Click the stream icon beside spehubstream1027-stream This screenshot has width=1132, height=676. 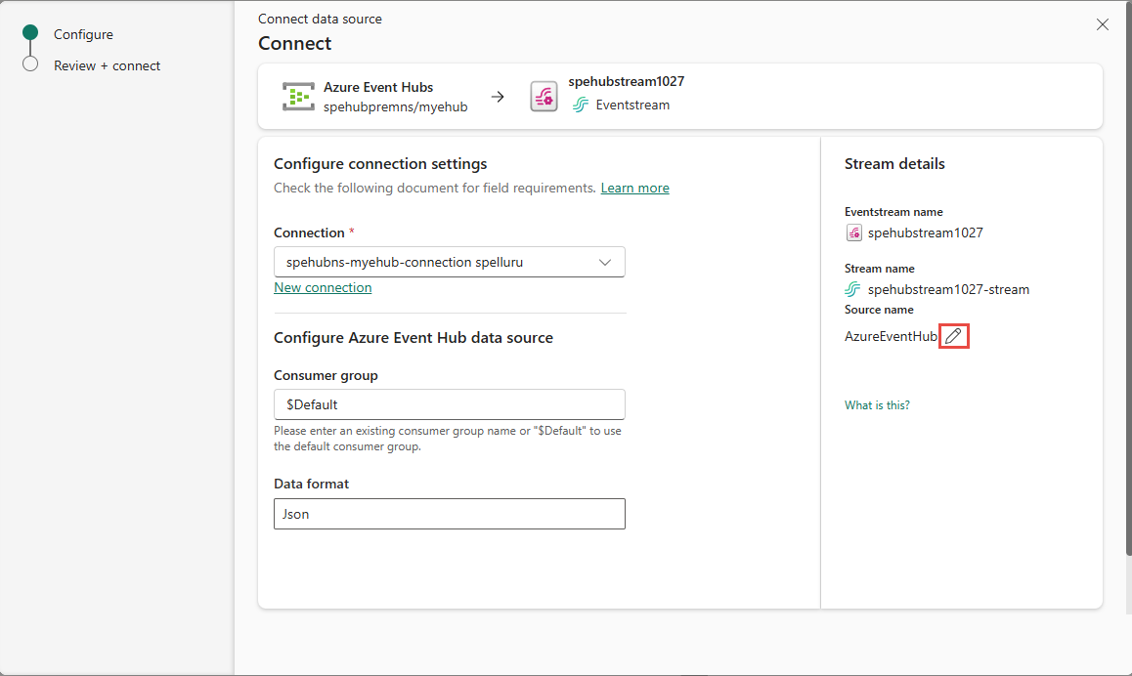pyautogui.click(x=852, y=289)
